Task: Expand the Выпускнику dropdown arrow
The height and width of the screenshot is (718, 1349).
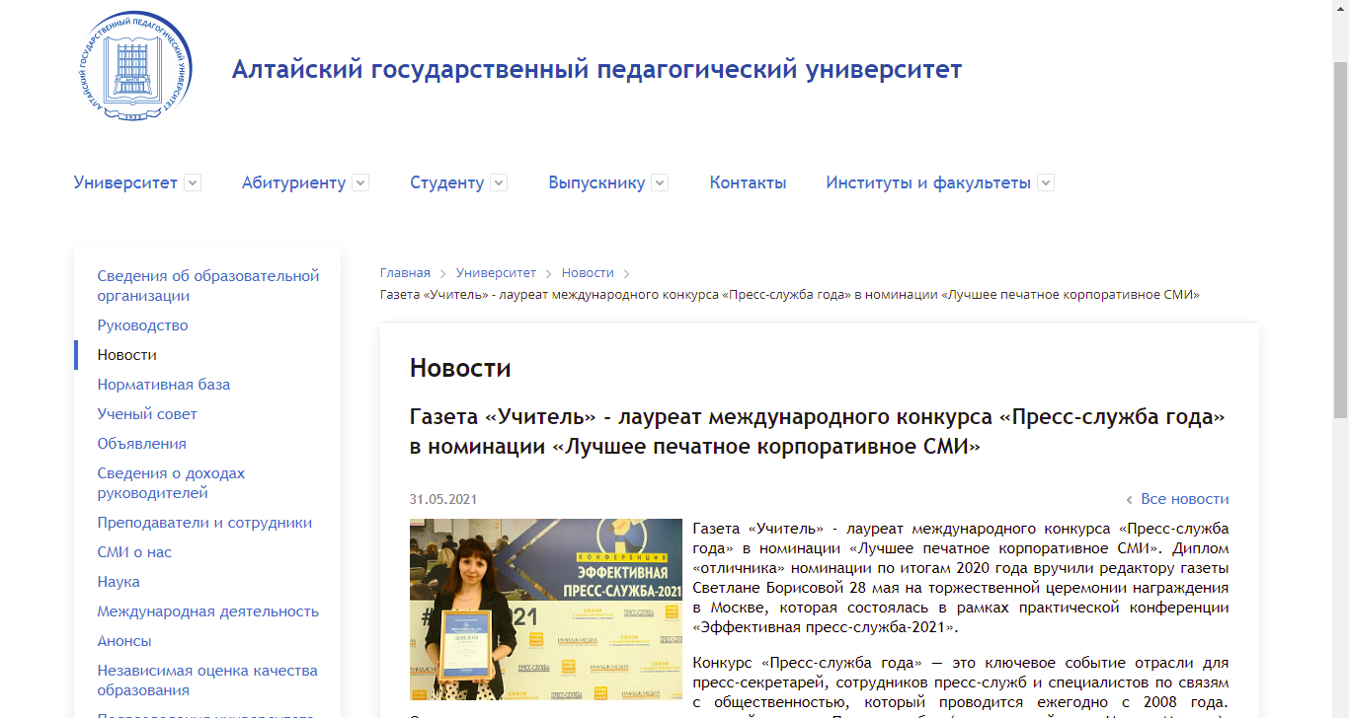Action: point(660,182)
